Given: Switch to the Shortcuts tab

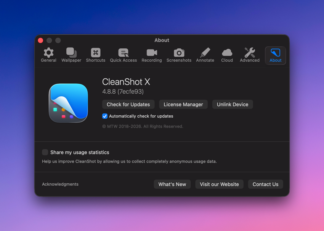Looking at the screenshot, I should coord(95,55).
